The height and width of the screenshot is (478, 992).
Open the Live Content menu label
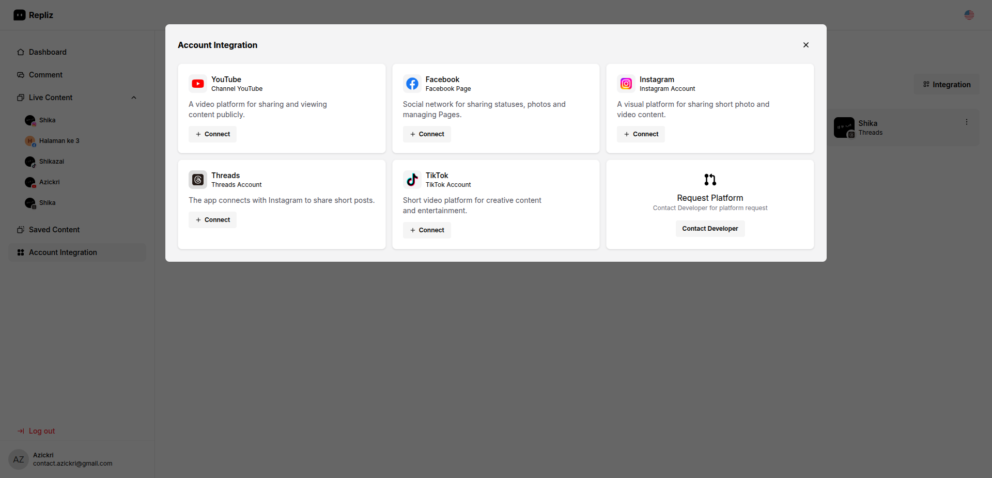51,98
